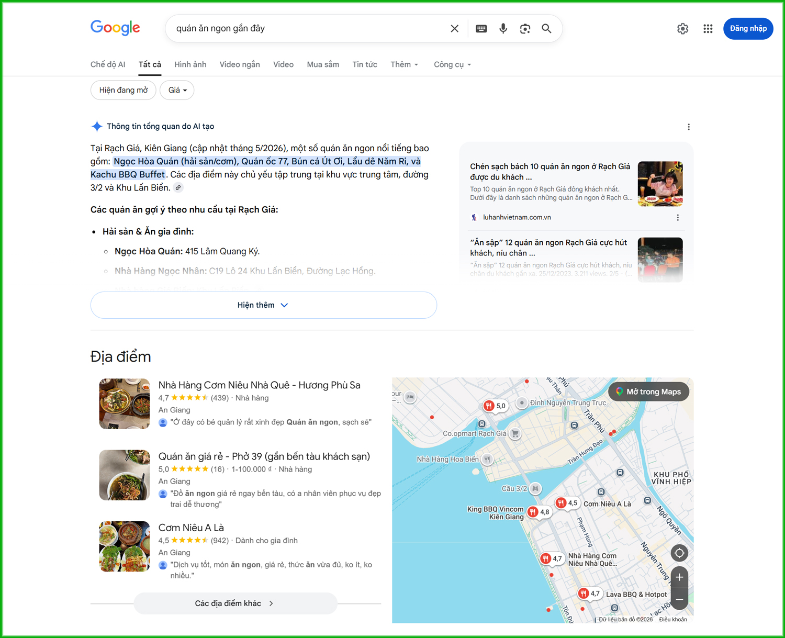Clear the search query with the X icon
Viewport: 785px width, 638px height.
coord(454,28)
